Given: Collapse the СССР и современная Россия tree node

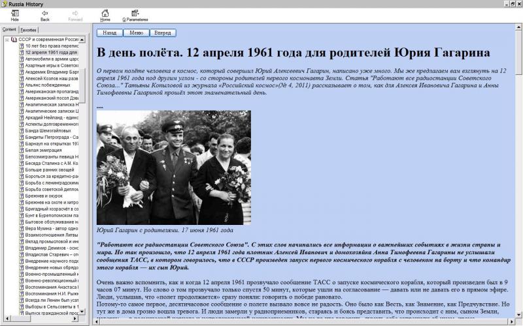Looking at the screenshot, I should click(x=7, y=40).
